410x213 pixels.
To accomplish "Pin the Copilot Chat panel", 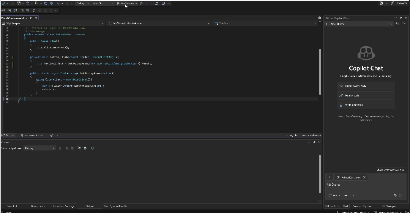I will coord(401,18).
